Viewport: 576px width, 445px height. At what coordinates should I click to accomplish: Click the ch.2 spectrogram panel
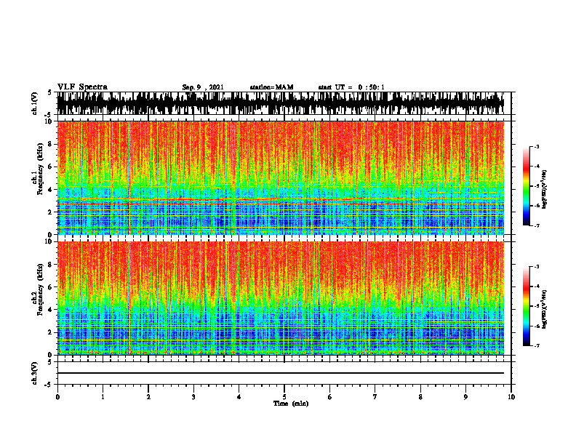coord(281,298)
